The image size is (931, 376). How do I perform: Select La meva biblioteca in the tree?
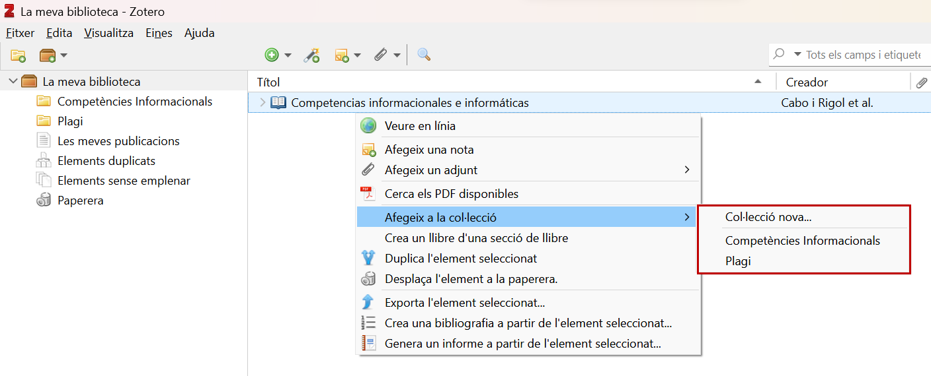coord(91,82)
